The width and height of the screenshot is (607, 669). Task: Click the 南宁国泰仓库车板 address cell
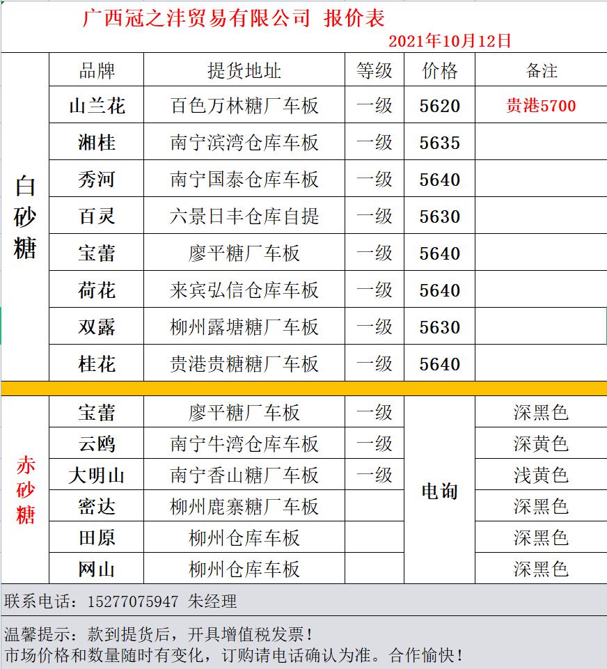pyautogui.click(x=244, y=180)
